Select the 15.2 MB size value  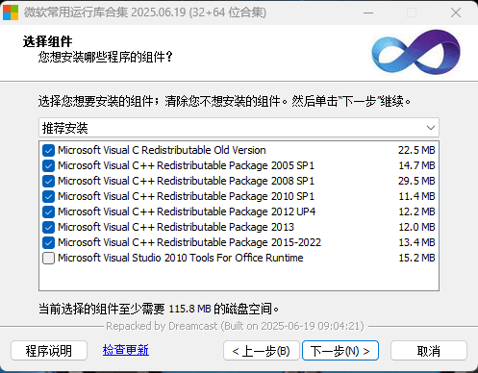click(x=416, y=258)
